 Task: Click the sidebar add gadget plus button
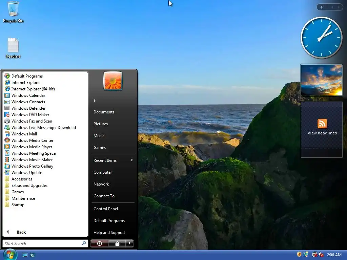tap(322, 7)
